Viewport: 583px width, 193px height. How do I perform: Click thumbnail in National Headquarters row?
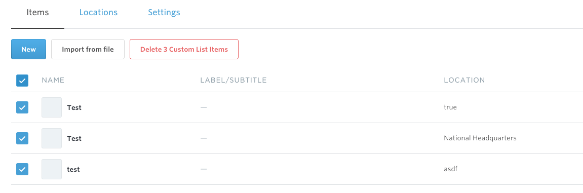tap(52, 138)
